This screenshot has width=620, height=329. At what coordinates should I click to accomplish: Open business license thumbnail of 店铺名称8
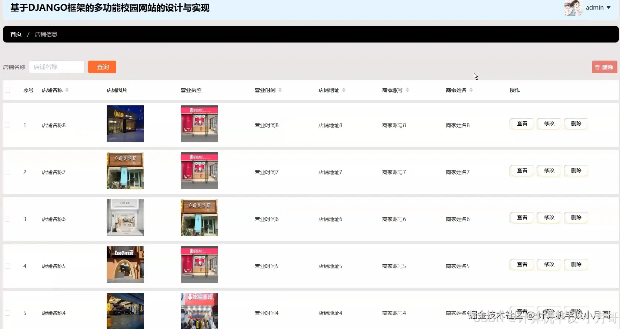(x=199, y=124)
